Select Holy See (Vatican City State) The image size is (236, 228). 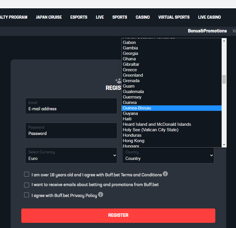[x=171, y=130]
